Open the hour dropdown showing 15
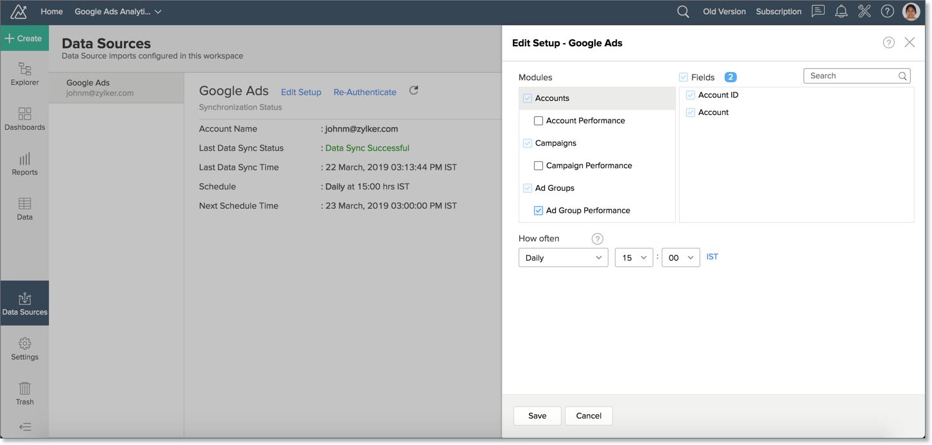The height and width of the screenshot is (445, 932). click(634, 257)
